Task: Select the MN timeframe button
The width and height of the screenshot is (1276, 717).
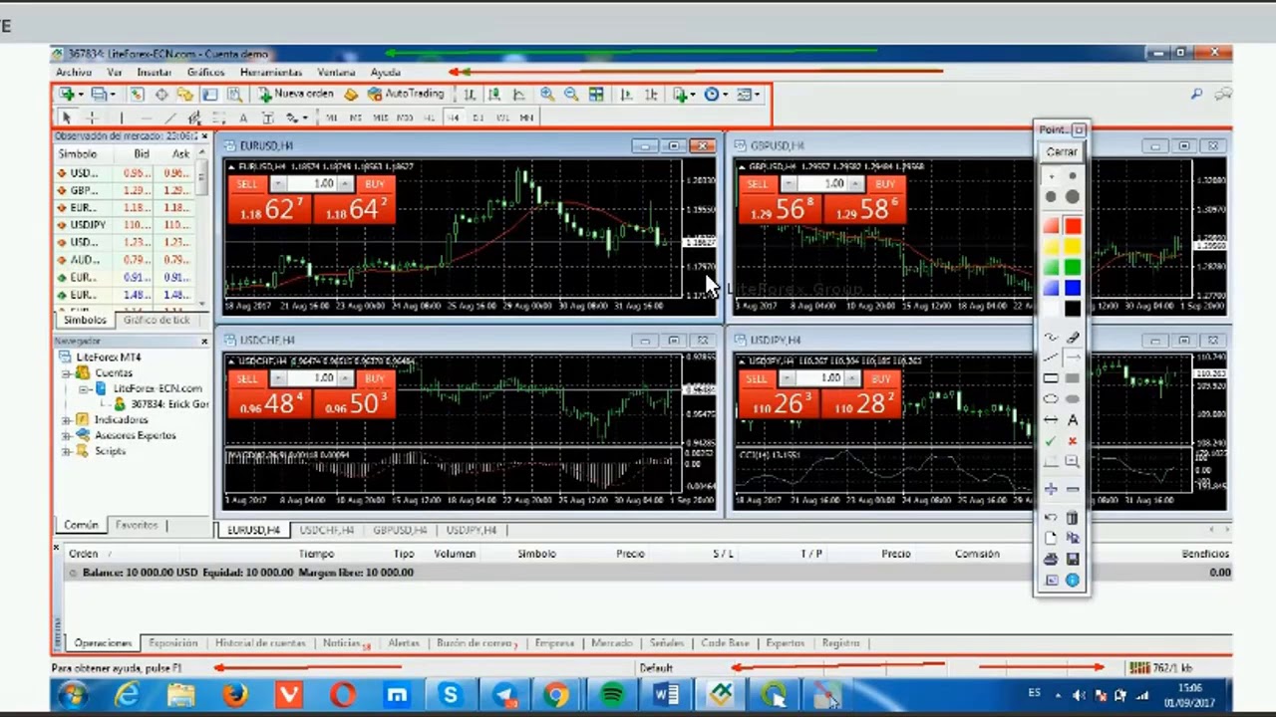Action: (x=526, y=118)
